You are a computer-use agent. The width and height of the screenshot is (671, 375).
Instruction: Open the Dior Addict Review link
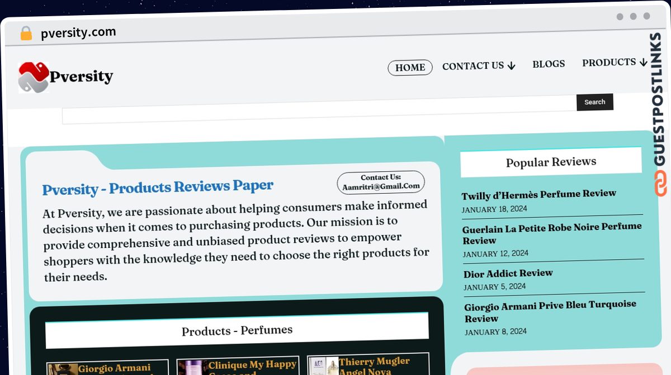(508, 274)
